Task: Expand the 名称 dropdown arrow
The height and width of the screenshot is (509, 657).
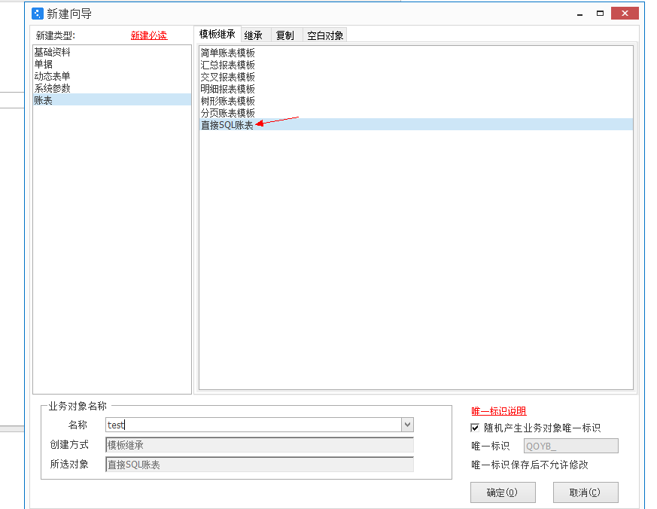Action: click(x=407, y=425)
